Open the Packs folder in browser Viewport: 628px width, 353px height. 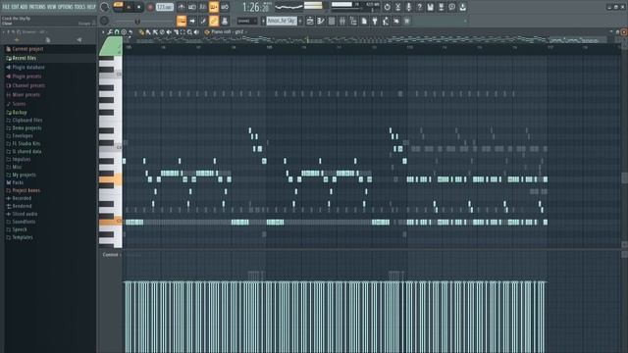[x=18, y=182]
